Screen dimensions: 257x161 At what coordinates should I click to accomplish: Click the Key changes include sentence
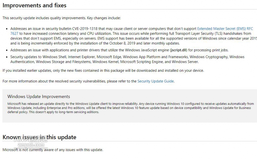point(62,18)
